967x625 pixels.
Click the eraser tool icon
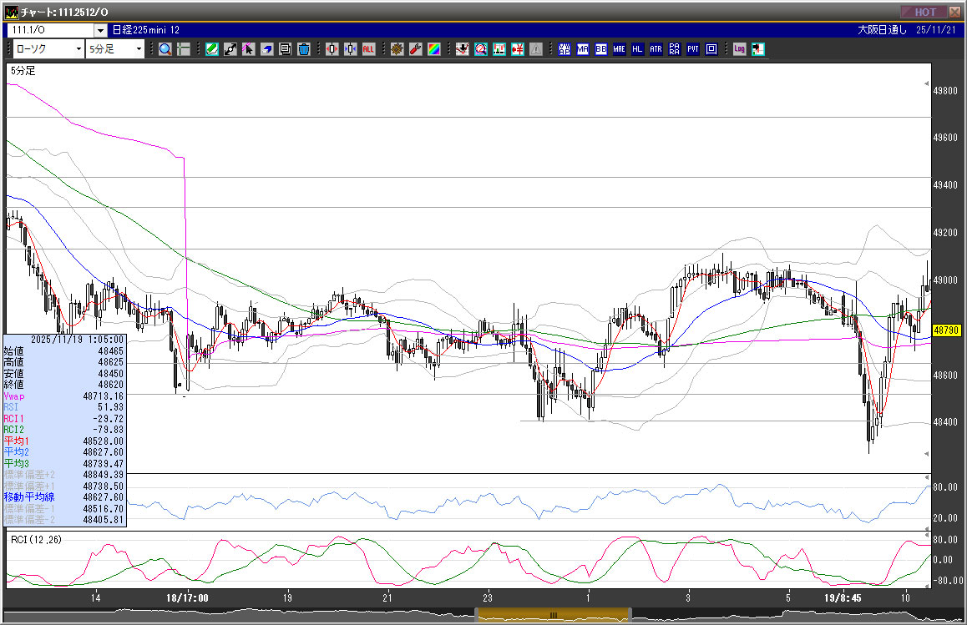coord(267,49)
